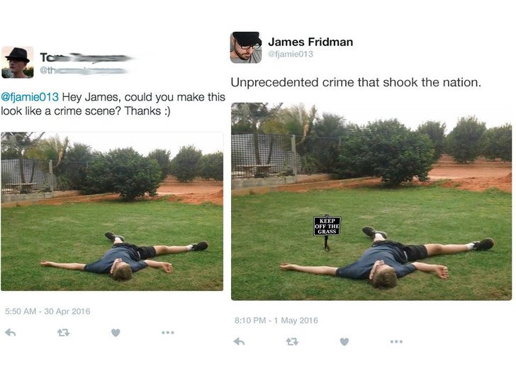Open the 8:10 PM - 1 May 2016 timestamp
Image resolution: width=516 pixels, height=378 pixels.
tap(276, 320)
